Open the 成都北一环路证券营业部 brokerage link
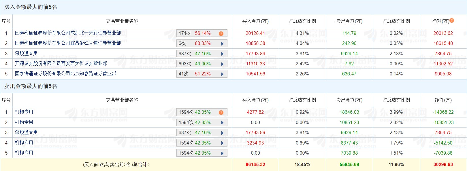 pyautogui.click(x=68, y=33)
